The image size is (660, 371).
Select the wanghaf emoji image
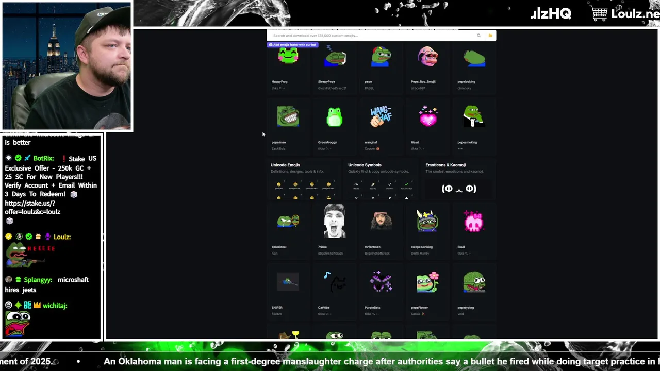381,116
